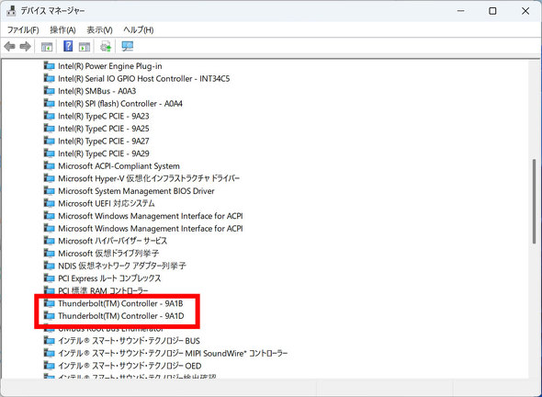This screenshot has height=397, width=542.
Task: Open the ヘルプ(H) menu
Action: pyautogui.click(x=139, y=30)
